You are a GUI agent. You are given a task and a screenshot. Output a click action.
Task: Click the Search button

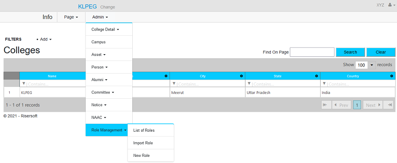tap(350, 52)
